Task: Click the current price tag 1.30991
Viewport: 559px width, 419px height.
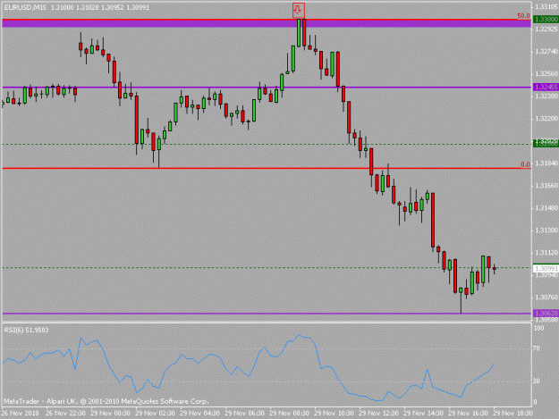Action: (546, 269)
